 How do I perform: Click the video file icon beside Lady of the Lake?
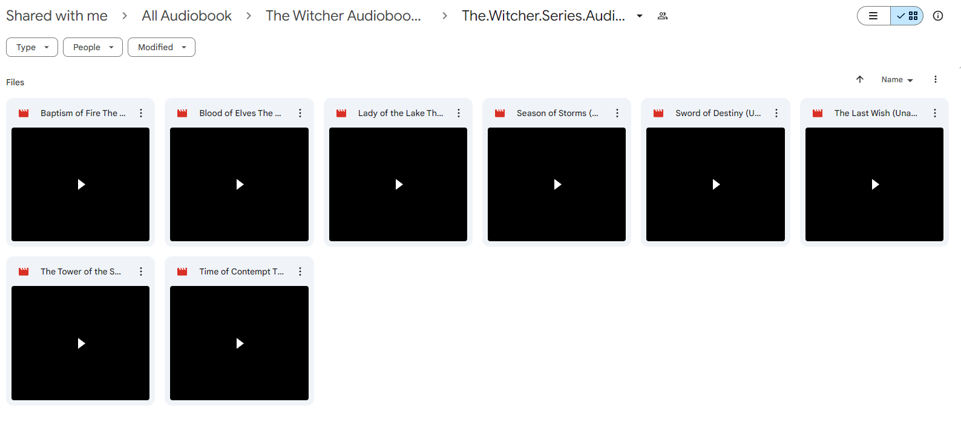(x=341, y=113)
